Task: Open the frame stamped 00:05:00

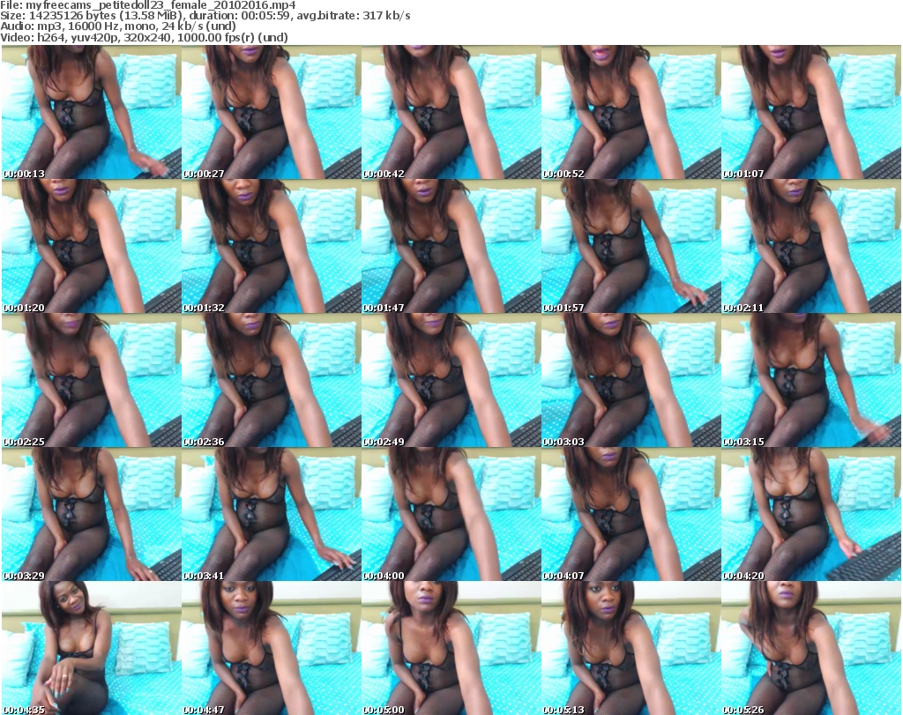Action: [x=451, y=648]
